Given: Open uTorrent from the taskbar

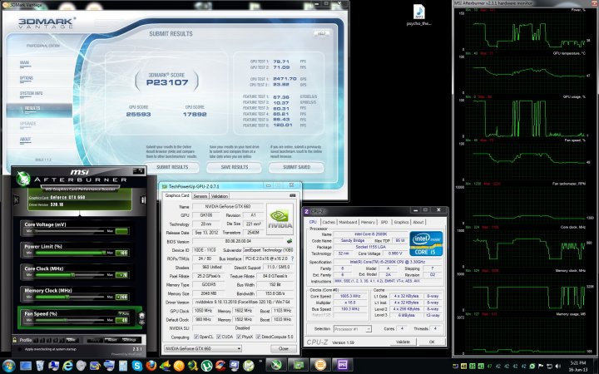Looking at the screenshot, I should 206,366.
